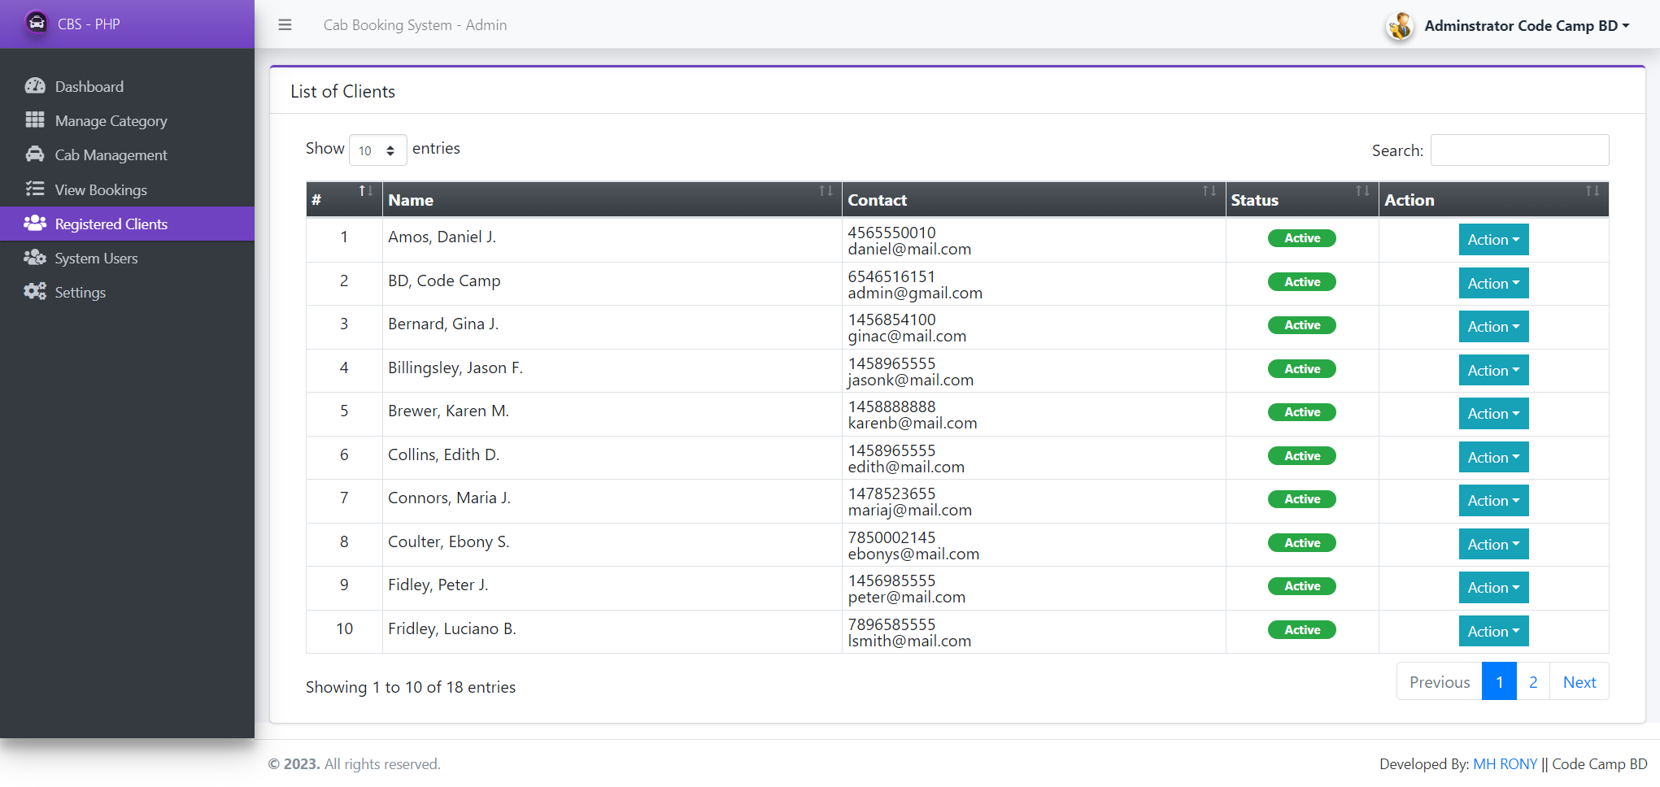The image size is (1660, 787).
Task: Go to page 2 of the client list
Action: coord(1533,681)
